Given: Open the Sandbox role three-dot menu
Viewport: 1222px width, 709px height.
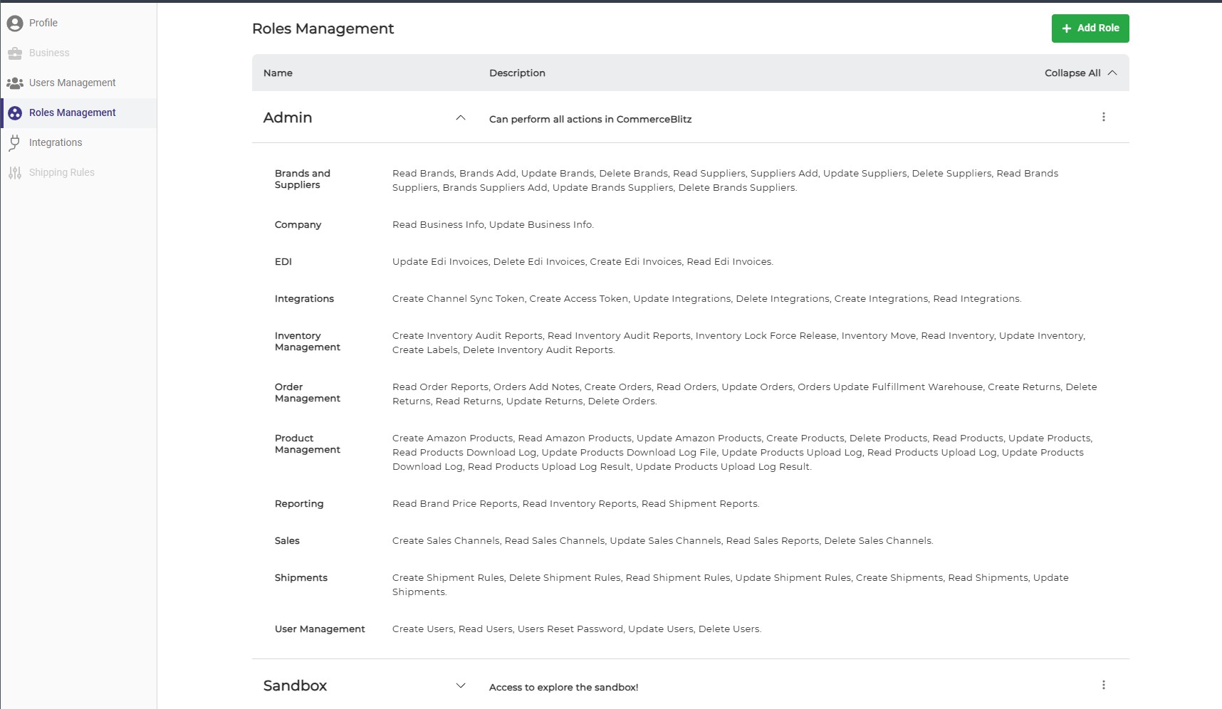Looking at the screenshot, I should tap(1104, 686).
